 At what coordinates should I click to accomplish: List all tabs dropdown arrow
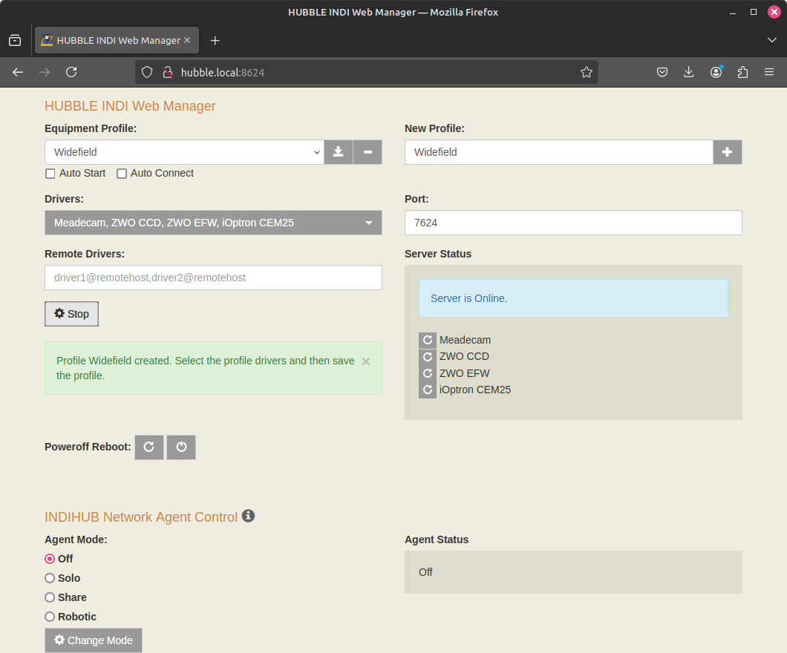(772, 40)
